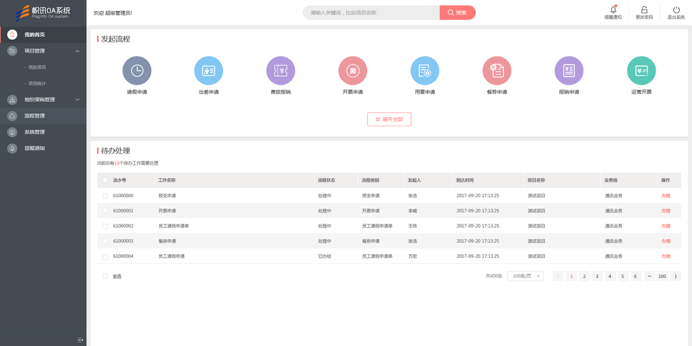Click the red 搜索 search button
692x346 pixels.
(x=457, y=13)
